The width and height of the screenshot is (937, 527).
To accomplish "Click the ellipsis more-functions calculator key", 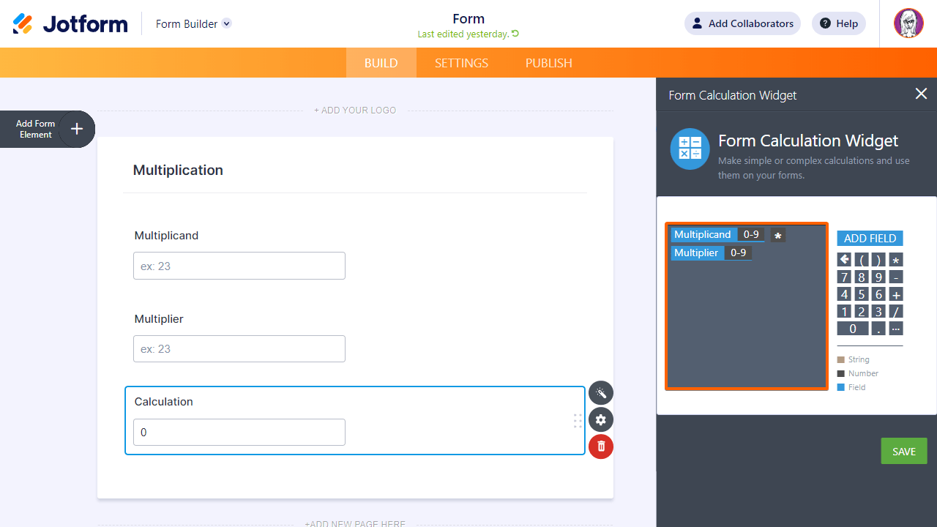I will [x=896, y=329].
